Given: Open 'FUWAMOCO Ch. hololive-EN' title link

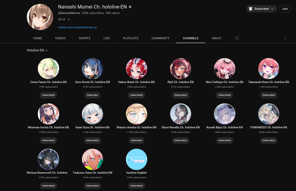Looking at the screenshot, I should (x=269, y=127).
